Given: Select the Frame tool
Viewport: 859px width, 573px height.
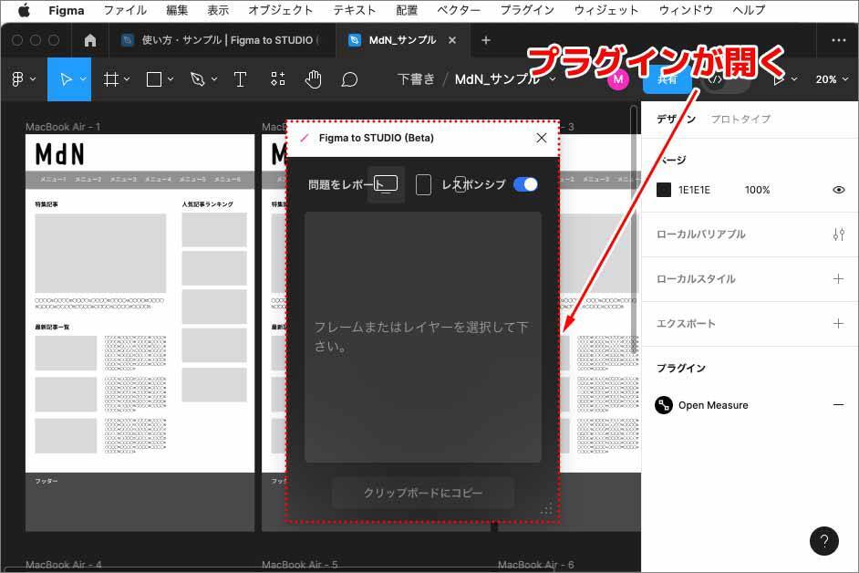Looking at the screenshot, I should click(x=110, y=79).
